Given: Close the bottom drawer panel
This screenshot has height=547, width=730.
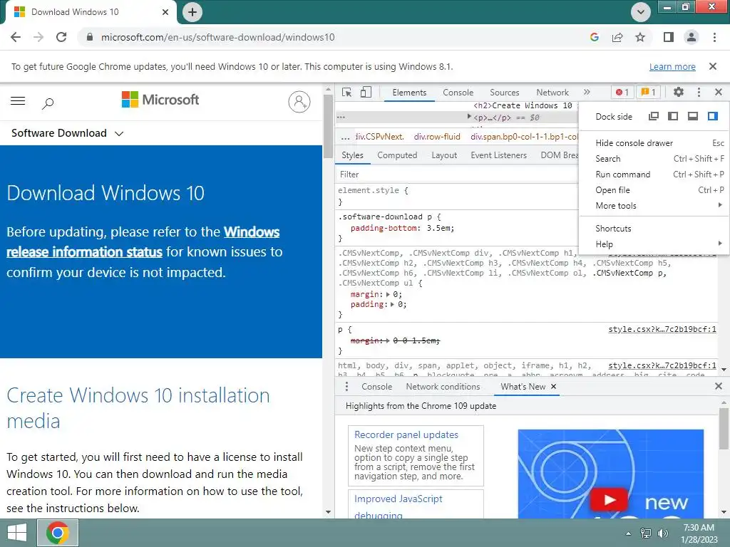Looking at the screenshot, I should coord(719,386).
